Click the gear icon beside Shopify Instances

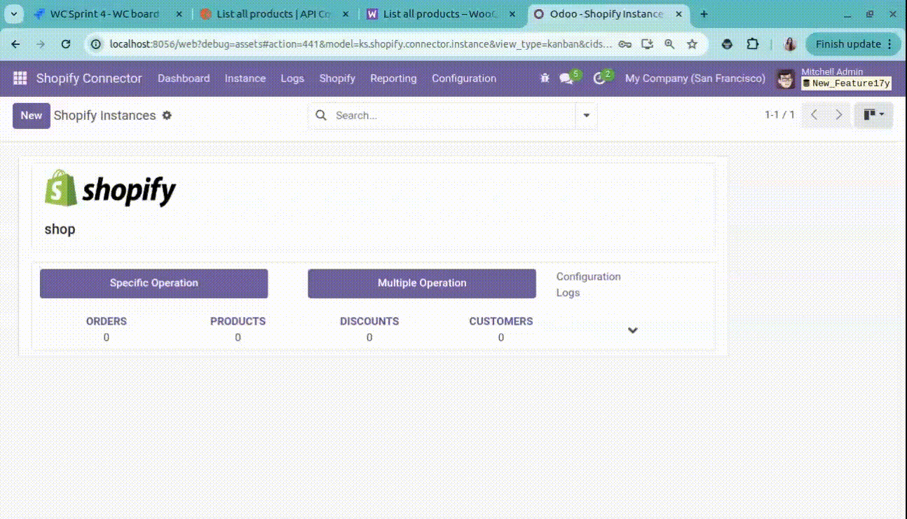tap(167, 116)
